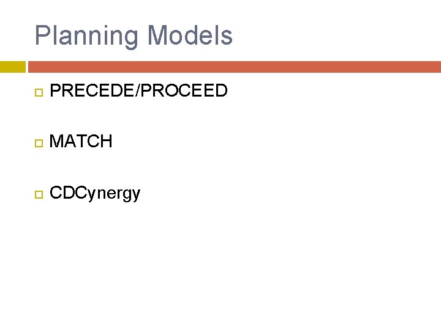The width and height of the screenshot is (441, 330).
Task: Click the word "Planning" in the title
Action: click(x=87, y=35)
